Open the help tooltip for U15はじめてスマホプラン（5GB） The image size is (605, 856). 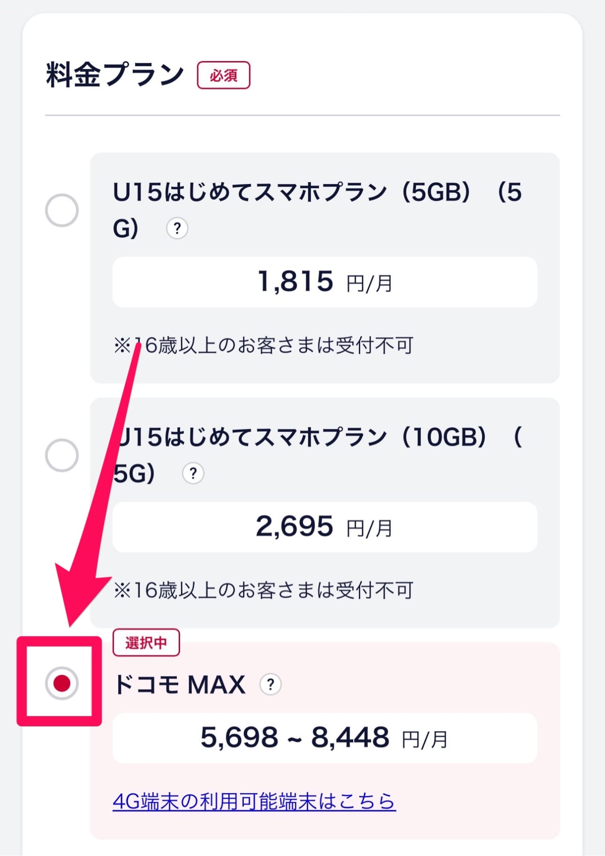[177, 228]
